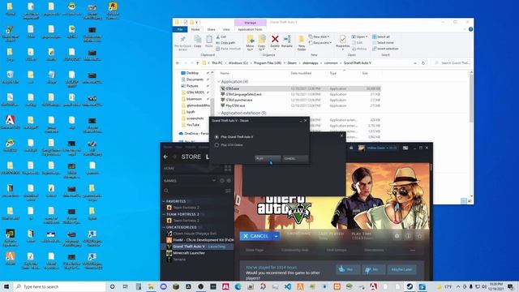Select Minecraft Launcher in Steam library

[x=189, y=253]
